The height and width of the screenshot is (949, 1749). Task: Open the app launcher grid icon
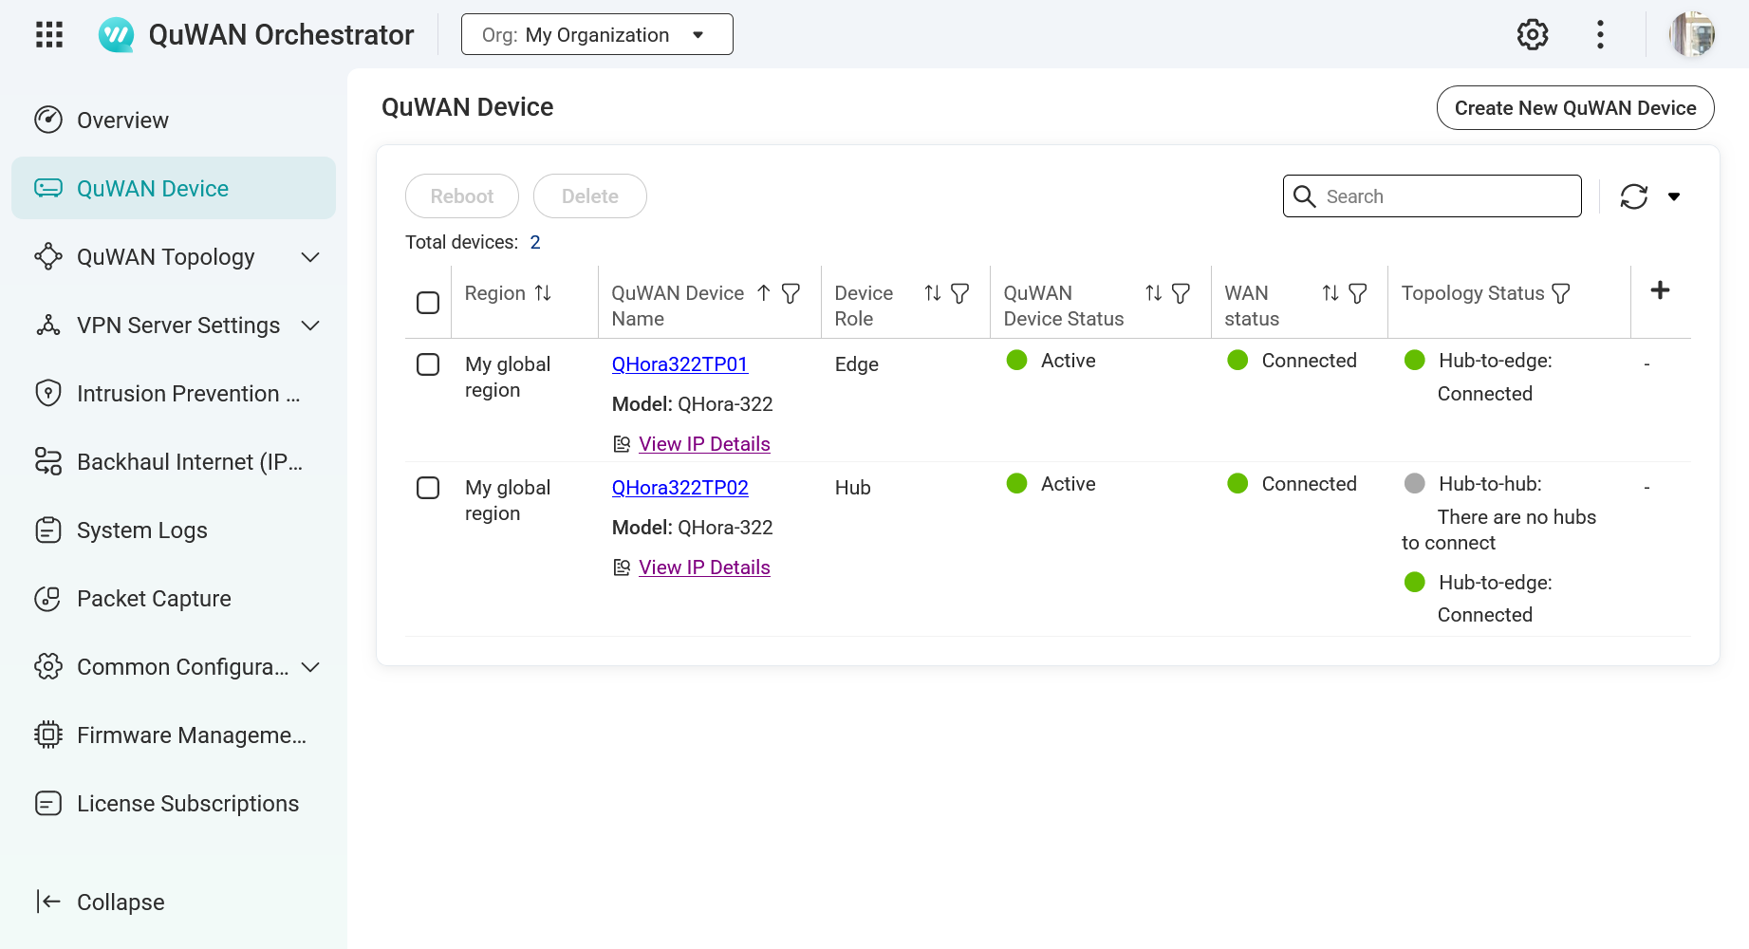[49, 35]
